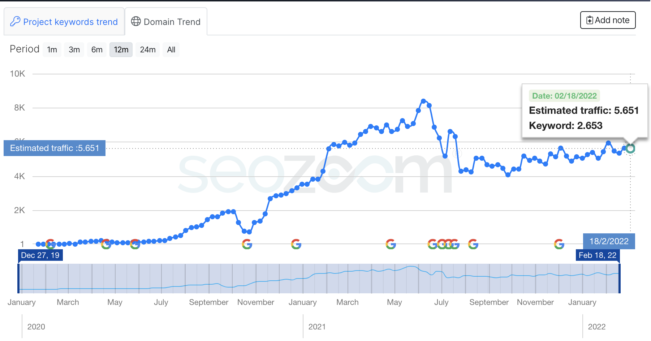Select the 3m period option

(x=74, y=50)
